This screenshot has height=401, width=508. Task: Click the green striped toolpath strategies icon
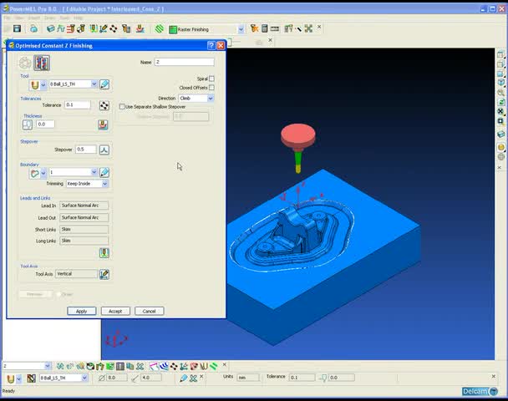(159, 29)
